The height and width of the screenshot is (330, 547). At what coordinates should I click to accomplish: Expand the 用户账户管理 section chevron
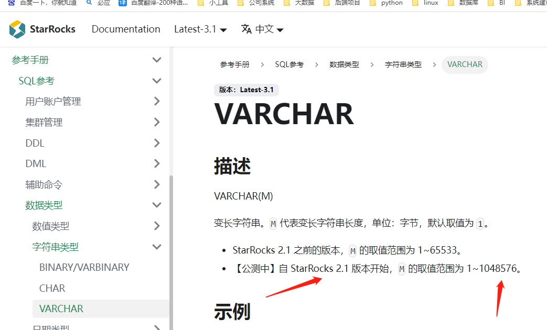click(157, 102)
